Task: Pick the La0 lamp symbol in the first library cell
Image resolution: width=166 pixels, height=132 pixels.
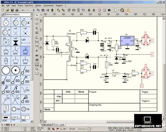Action: [6, 22]
